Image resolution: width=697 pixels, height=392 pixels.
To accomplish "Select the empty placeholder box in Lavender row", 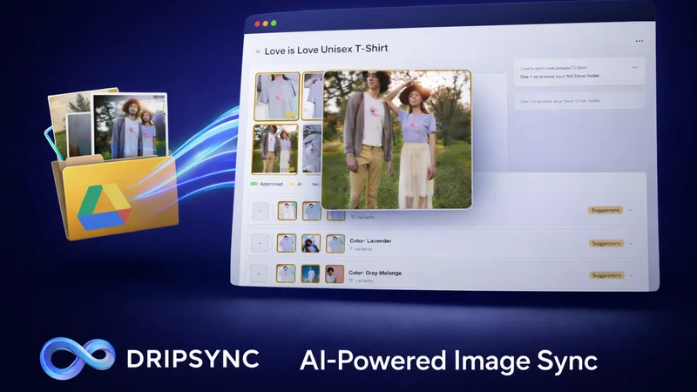I will 260,244.
